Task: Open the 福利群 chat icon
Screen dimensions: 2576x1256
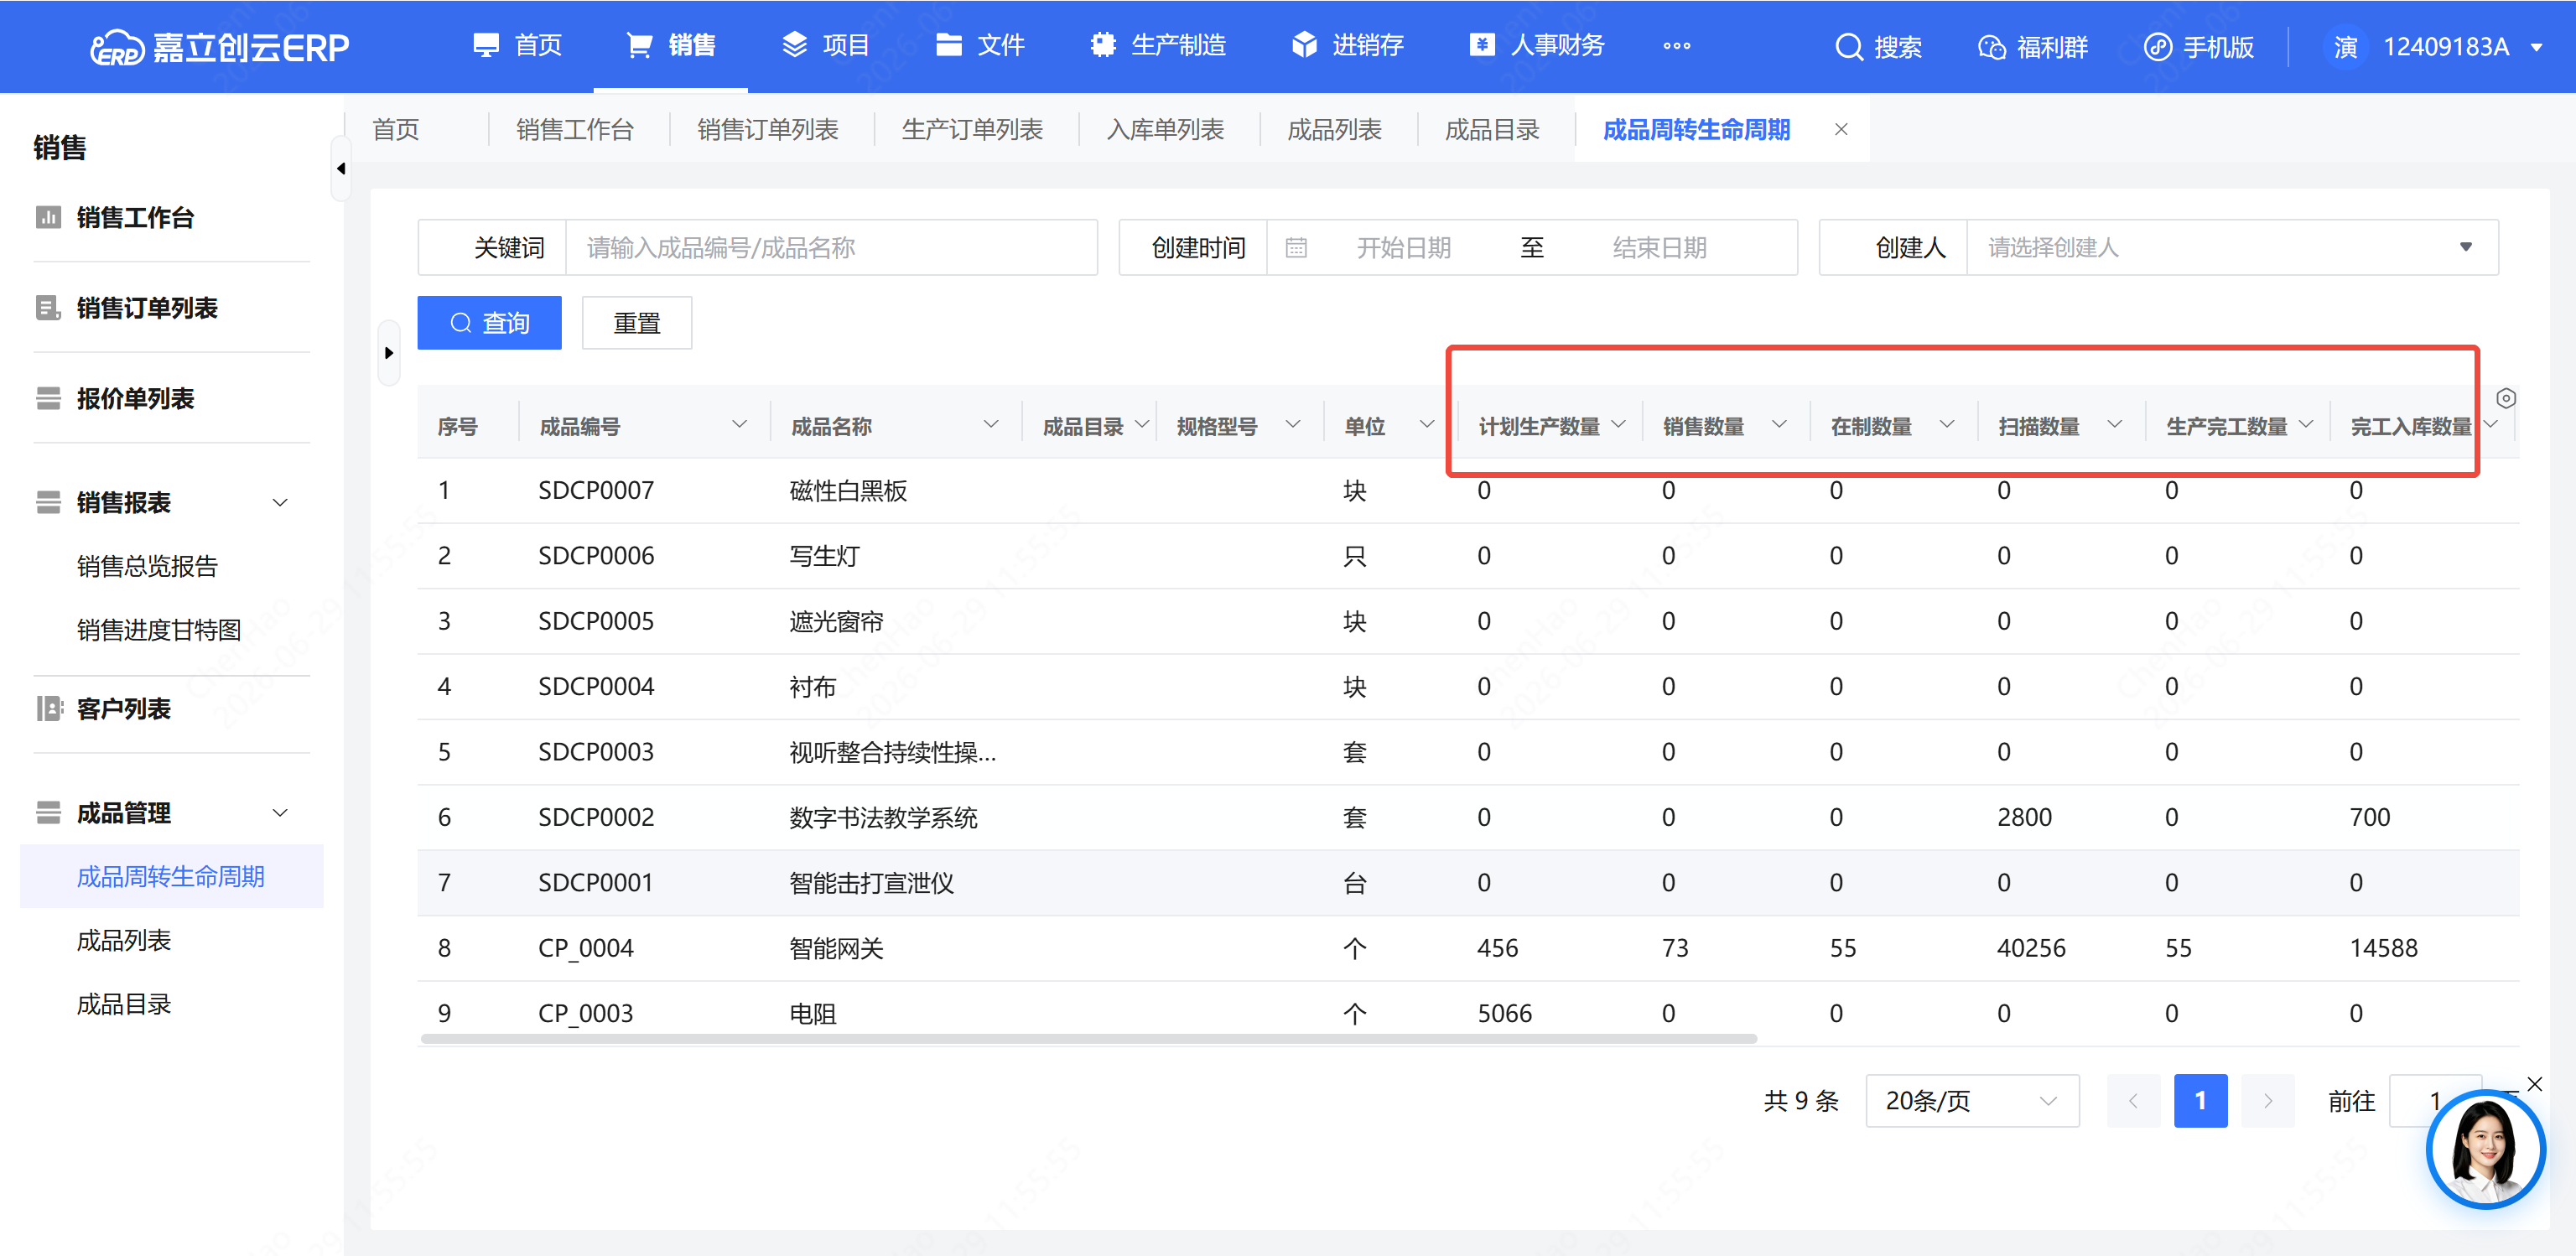Action: 1991,47
